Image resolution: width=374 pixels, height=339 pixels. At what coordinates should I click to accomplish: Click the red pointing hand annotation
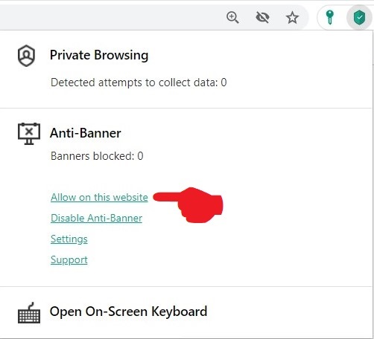(x=188, y=205)
